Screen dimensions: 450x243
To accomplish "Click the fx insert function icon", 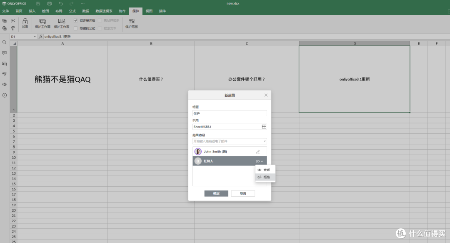I will click(x=41, y=37).
